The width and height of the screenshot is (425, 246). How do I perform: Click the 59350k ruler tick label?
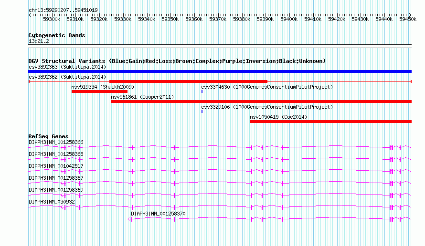pyautogui.click(x=170, y=19)
